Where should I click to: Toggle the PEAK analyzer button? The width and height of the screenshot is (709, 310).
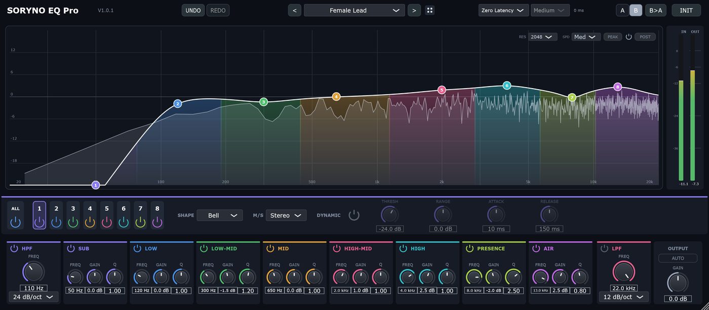point(613,37)
